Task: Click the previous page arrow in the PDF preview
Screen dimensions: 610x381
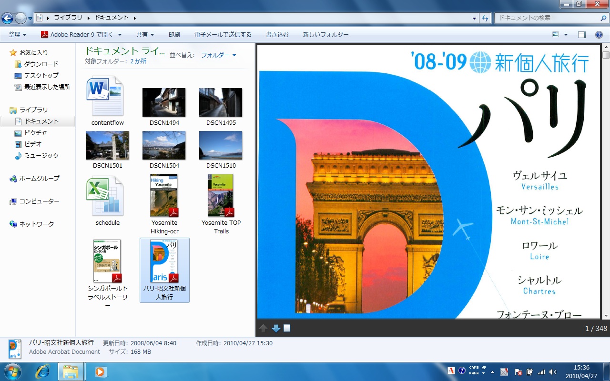Action: coord(263,328)
